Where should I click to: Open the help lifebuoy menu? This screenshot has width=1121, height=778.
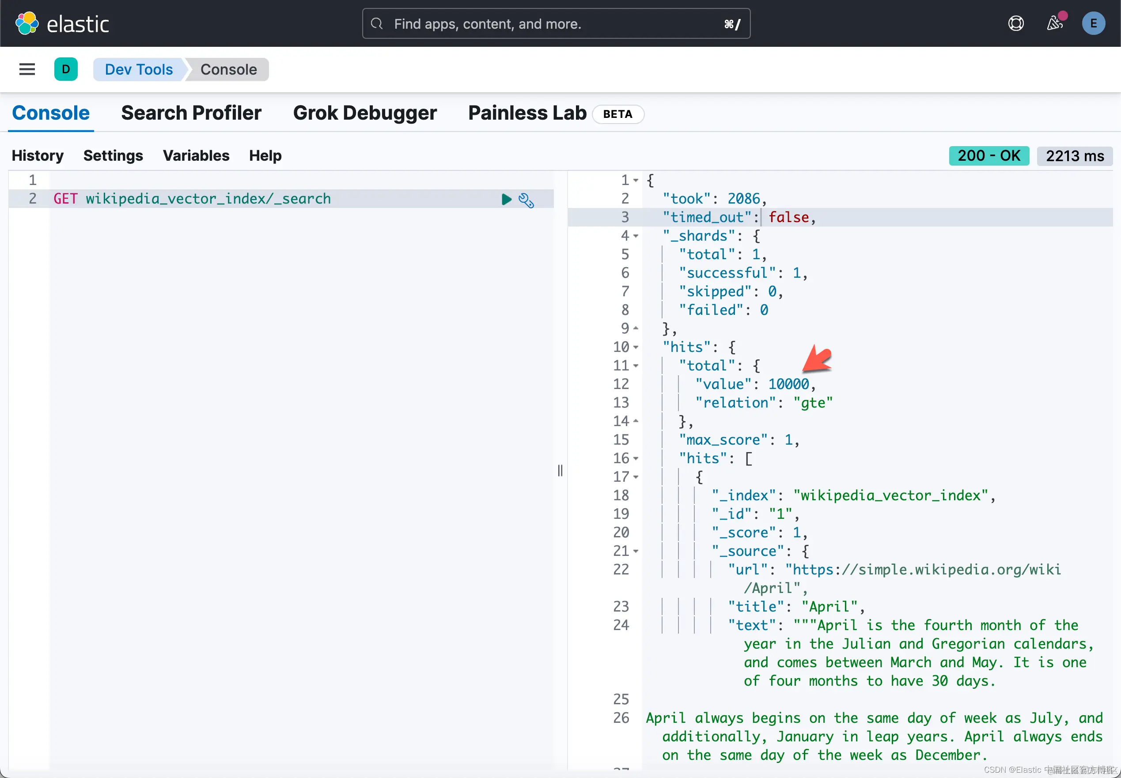(1016, 23)
